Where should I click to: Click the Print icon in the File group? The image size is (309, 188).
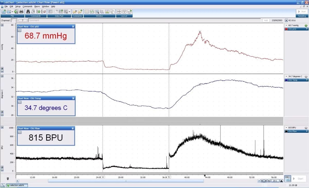(22, 11)
